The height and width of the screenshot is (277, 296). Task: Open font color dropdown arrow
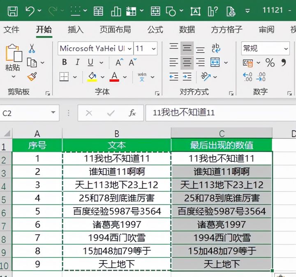click(125, 77)
